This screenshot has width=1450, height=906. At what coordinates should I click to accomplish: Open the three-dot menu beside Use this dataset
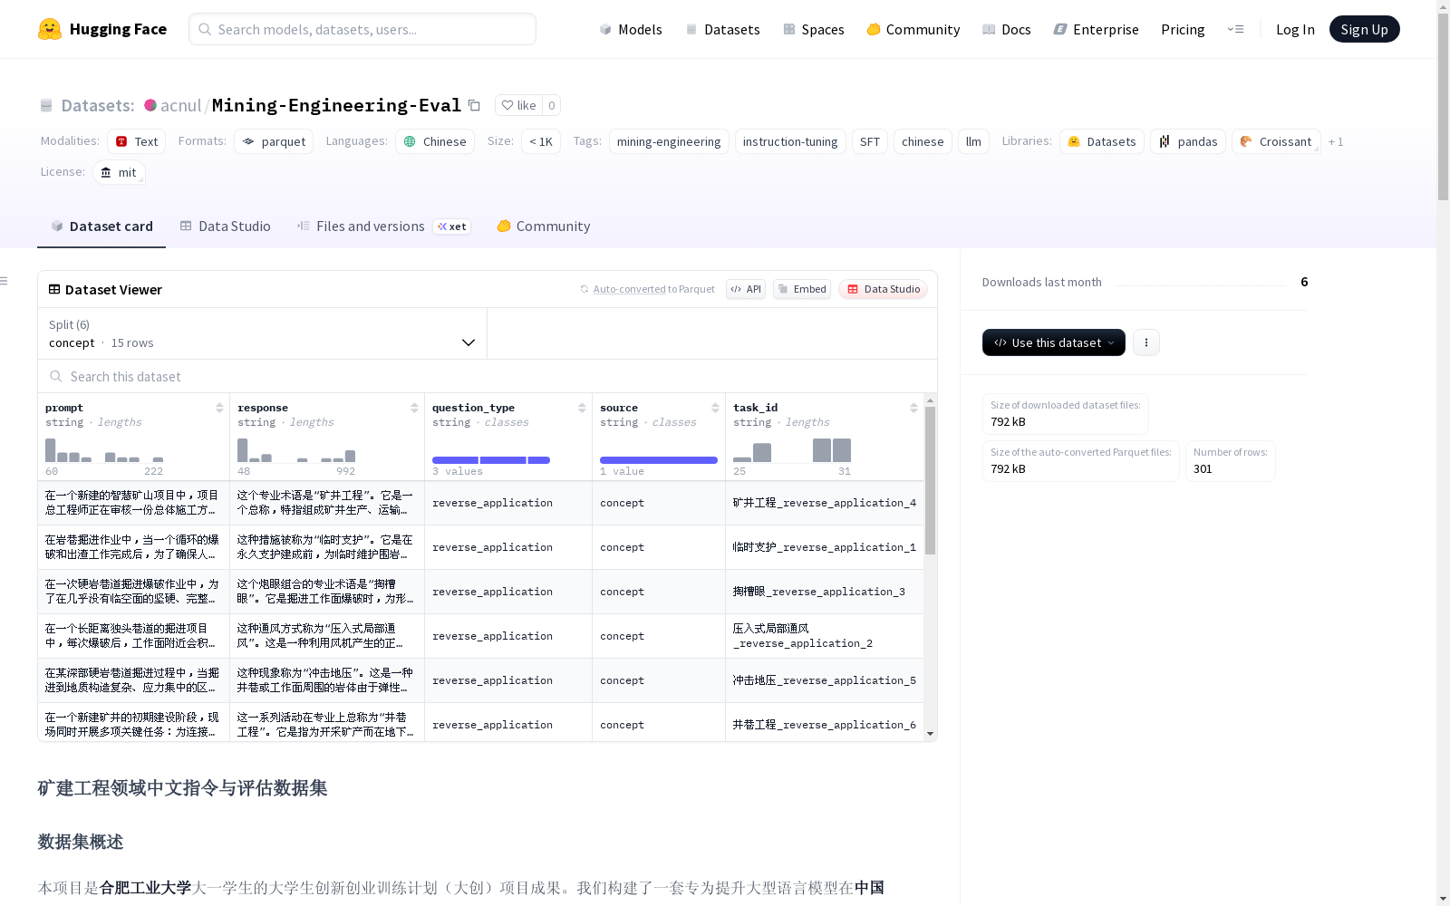point(1146,342)
